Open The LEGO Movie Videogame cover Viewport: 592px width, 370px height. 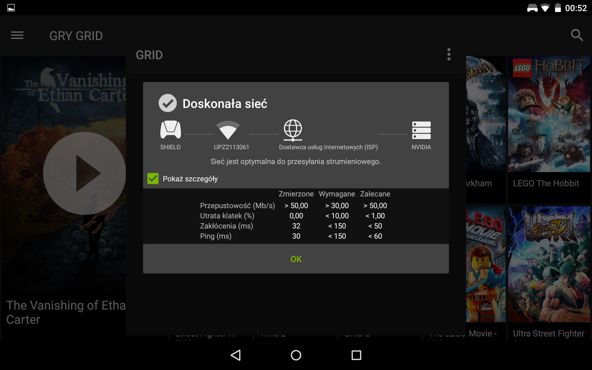pyautogui.click(x=486, y=264)
